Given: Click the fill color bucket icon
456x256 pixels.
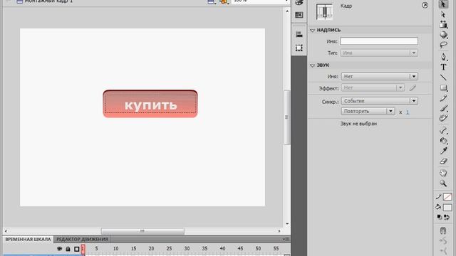Looking at the screenshot, I should [x=438, y=207].
